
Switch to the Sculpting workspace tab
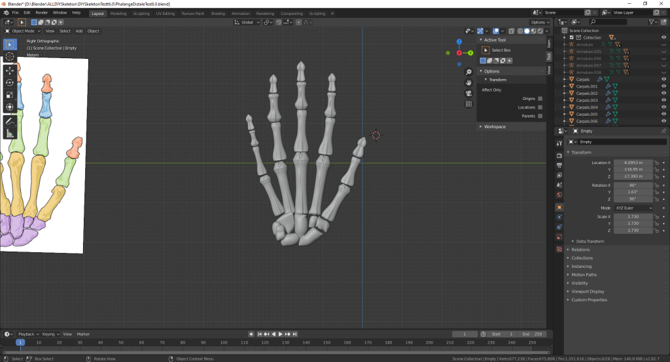(141, 13)
